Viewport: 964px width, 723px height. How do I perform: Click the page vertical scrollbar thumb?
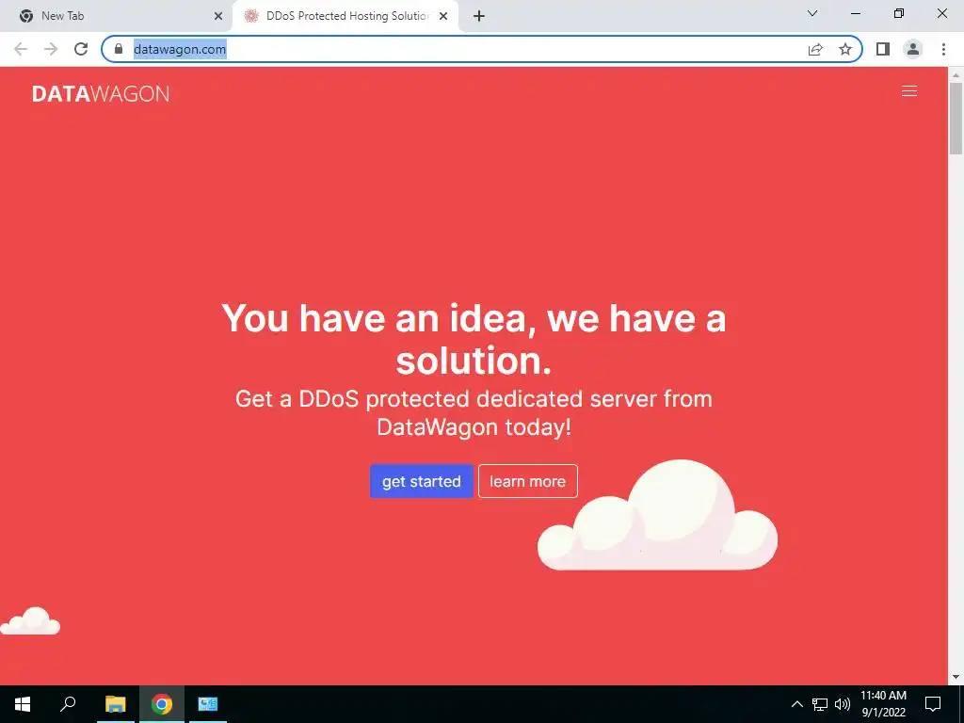(956, 118)
